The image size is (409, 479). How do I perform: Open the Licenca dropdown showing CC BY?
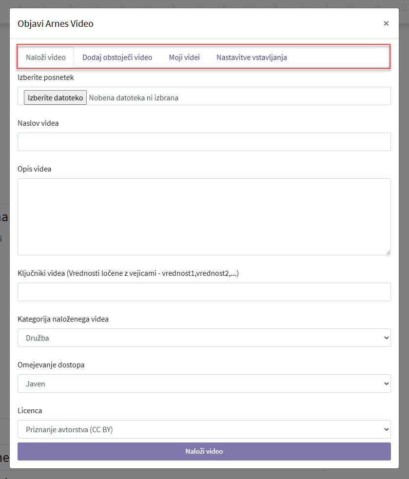(x=204, y=429)
